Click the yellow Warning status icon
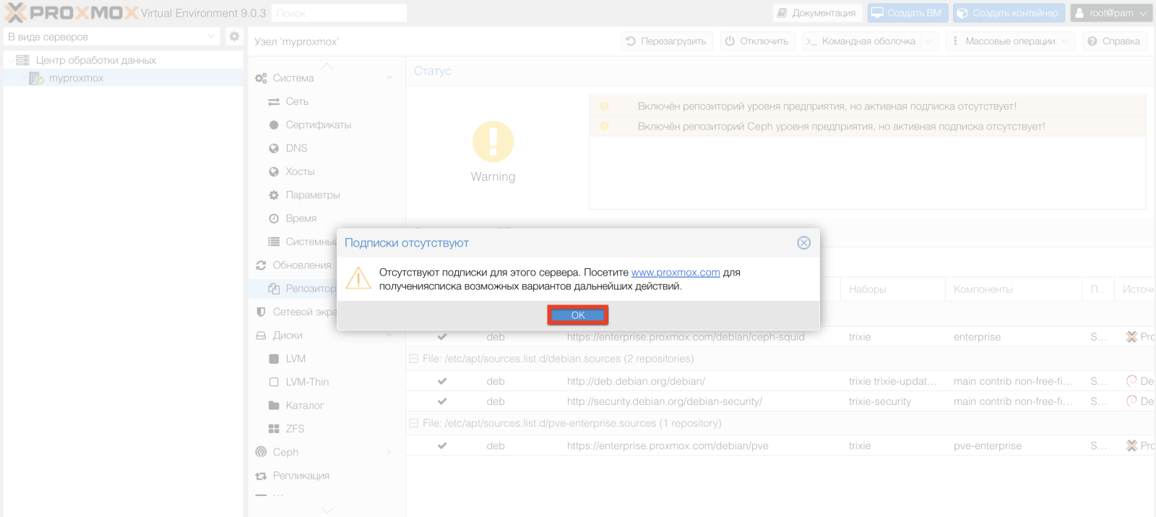 [493, 142]
